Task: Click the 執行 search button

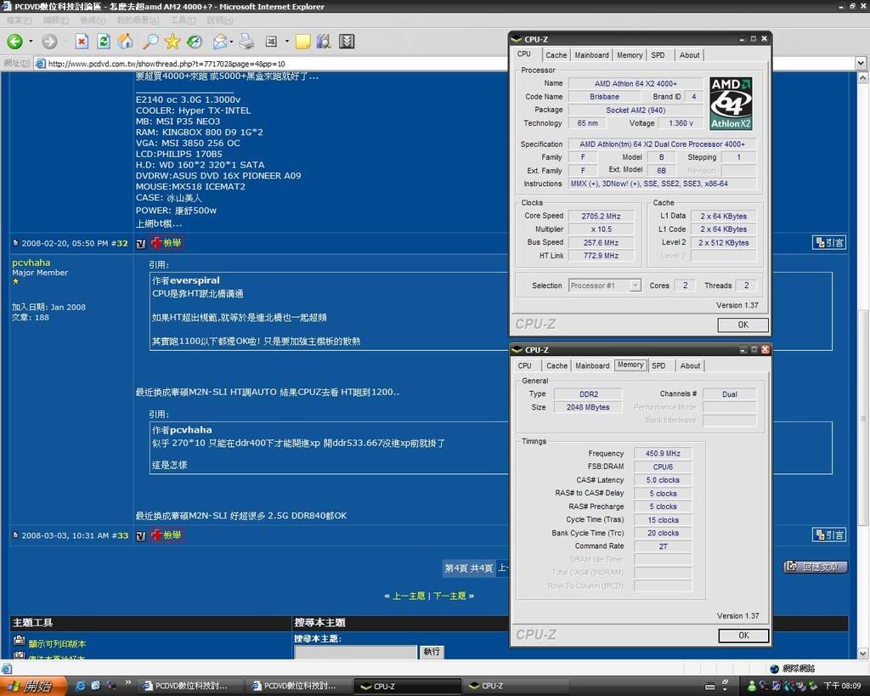Action: click(x=432, y=651)
